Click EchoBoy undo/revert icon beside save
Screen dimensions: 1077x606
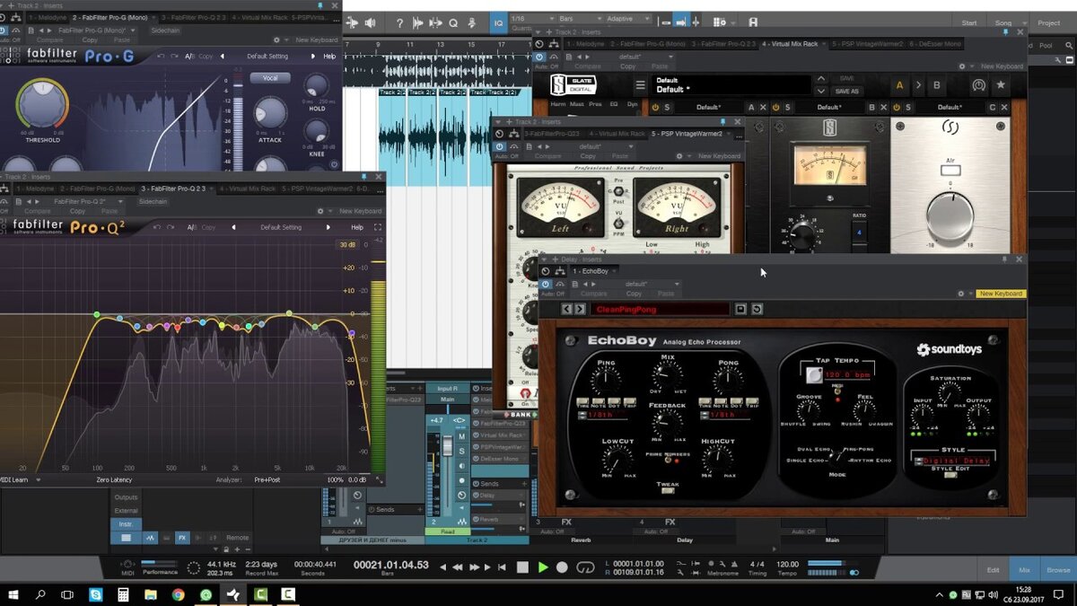(x=757, y=309)
